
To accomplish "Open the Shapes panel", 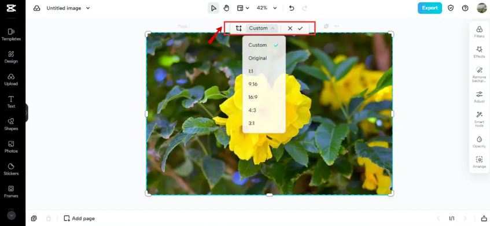I will [x=11, y=124].
